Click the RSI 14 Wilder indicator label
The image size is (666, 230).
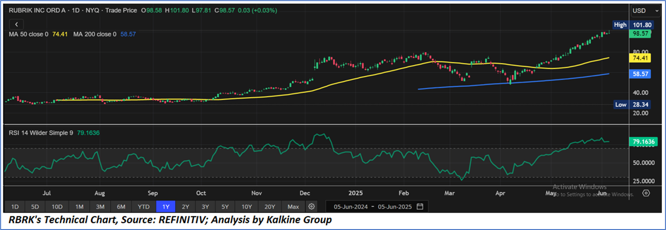pos(41,133)
